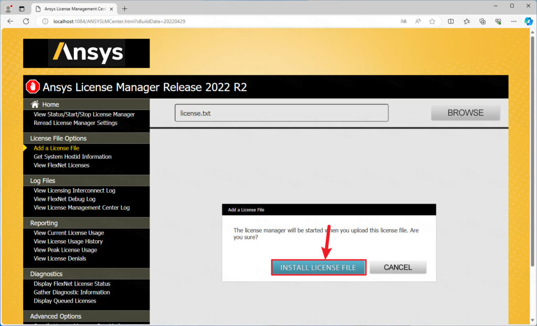This screenshot has width=537, height=326.
Task: Add page to favorites with the star icon
Action: coord(432,21)
